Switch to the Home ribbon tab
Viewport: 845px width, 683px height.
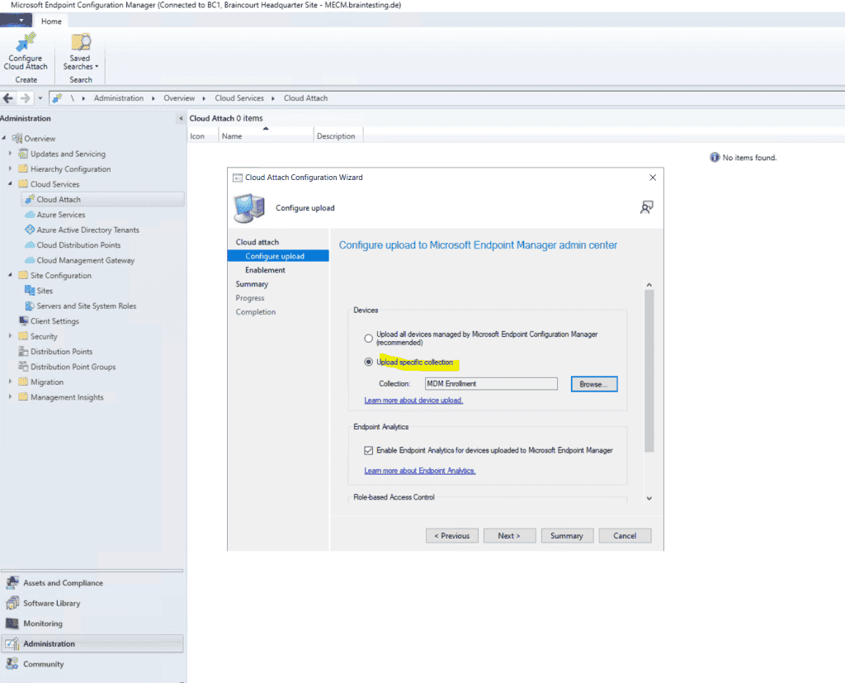(x=51, y=21)
